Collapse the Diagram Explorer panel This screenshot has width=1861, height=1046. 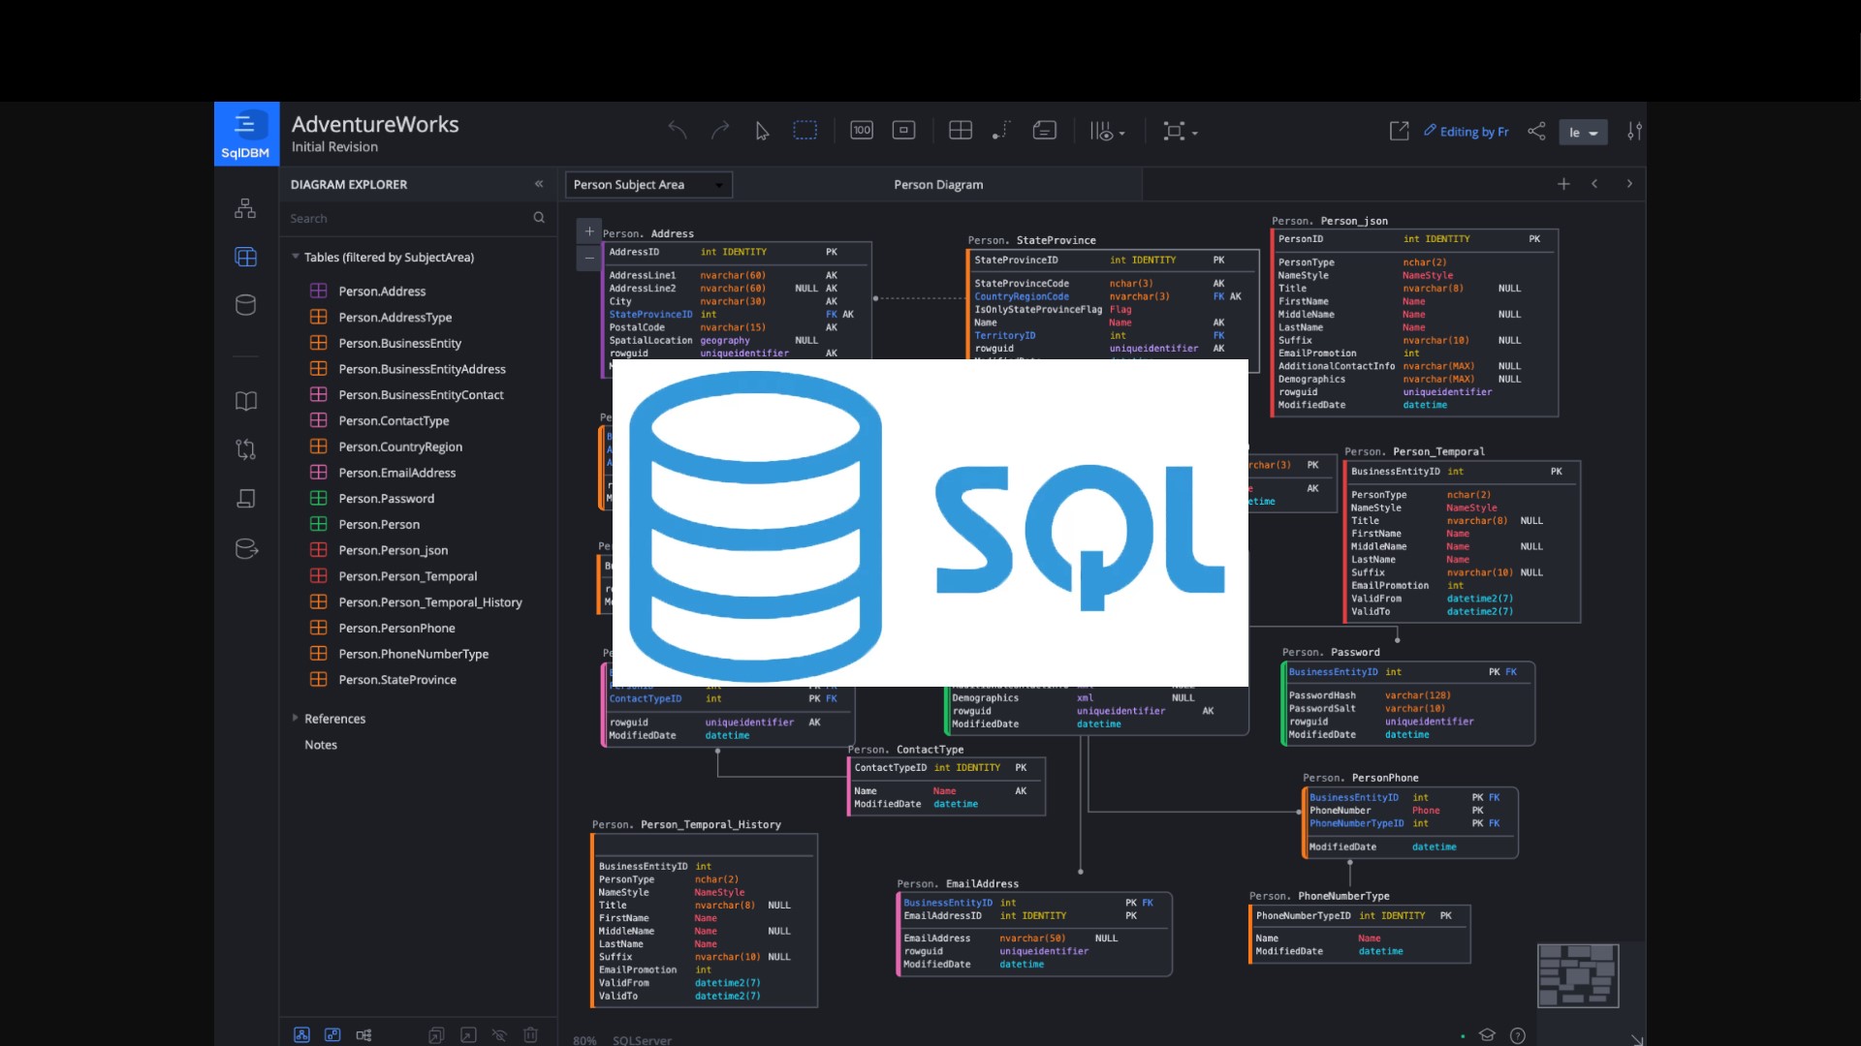pos(539,184)
